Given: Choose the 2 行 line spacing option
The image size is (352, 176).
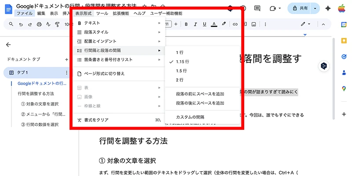Looking at the screenshot, I should click(x=180, y=80).
